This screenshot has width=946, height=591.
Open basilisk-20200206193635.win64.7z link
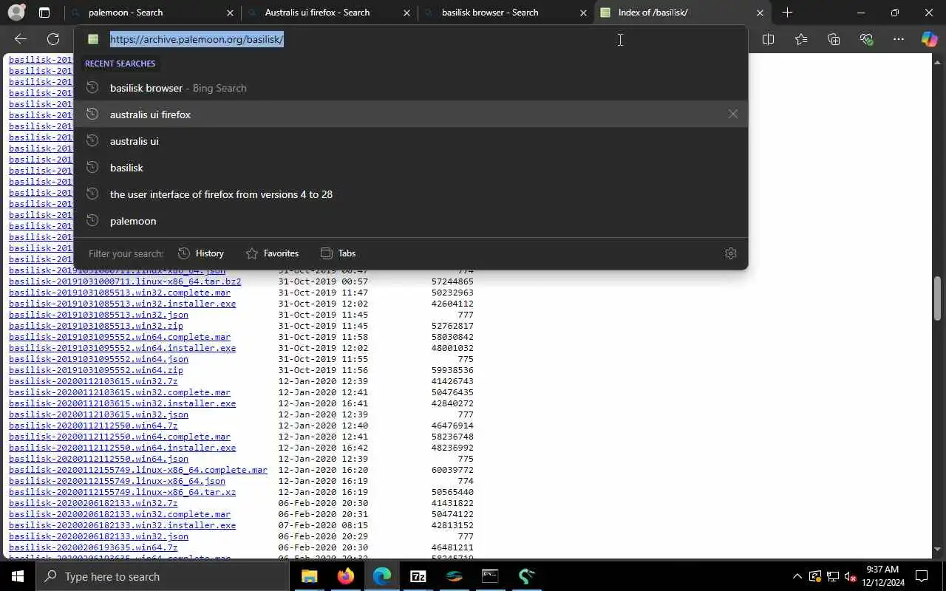[93, 547]
